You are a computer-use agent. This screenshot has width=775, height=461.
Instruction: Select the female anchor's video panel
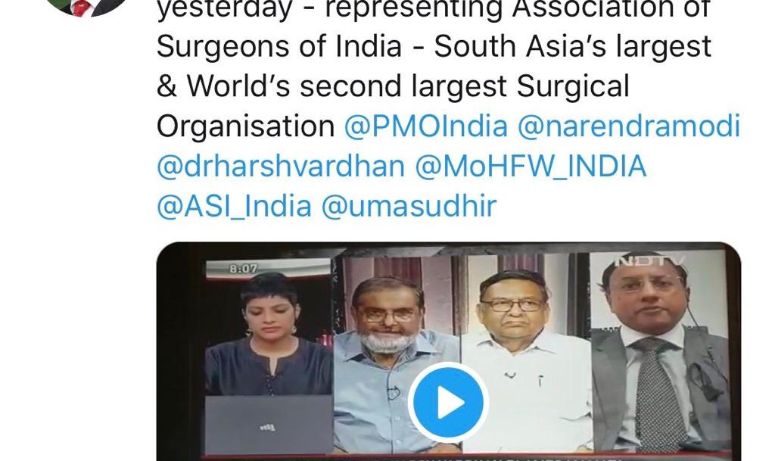269,357
